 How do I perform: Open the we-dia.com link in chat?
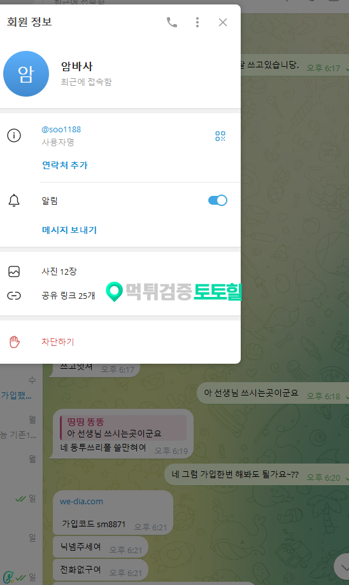[x=82, y=502]
